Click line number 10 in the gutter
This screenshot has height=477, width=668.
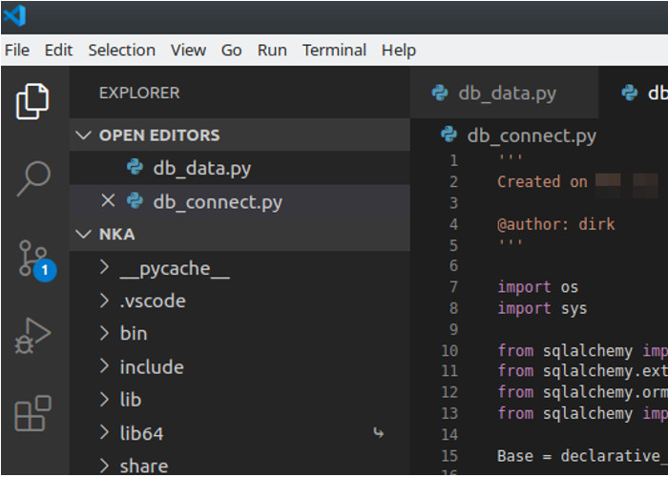coord(449,351)
